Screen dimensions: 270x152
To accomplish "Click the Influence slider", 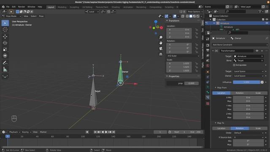I will (246, 82).
